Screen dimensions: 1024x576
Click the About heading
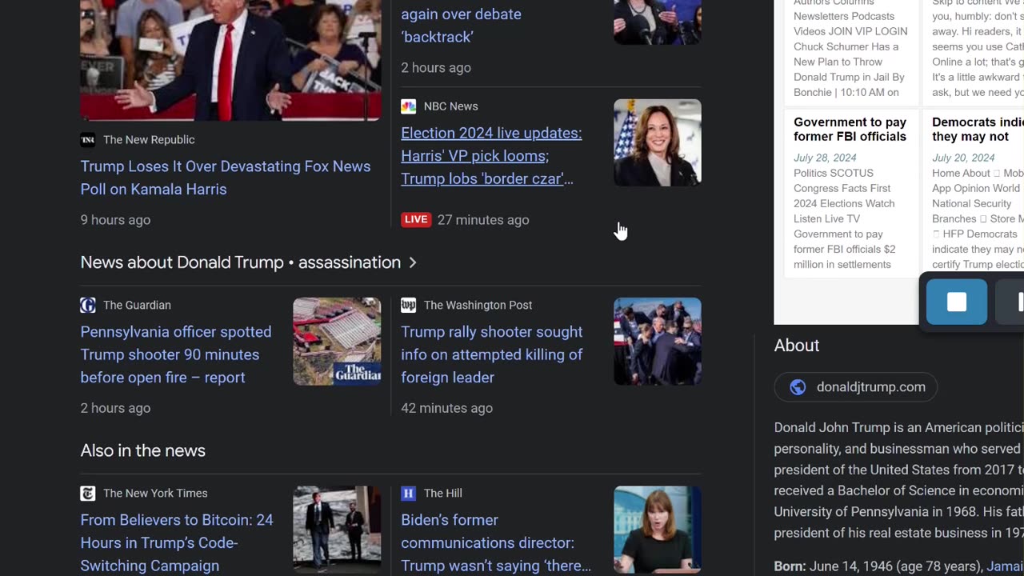pyautogui.click(x=797, y=346)
